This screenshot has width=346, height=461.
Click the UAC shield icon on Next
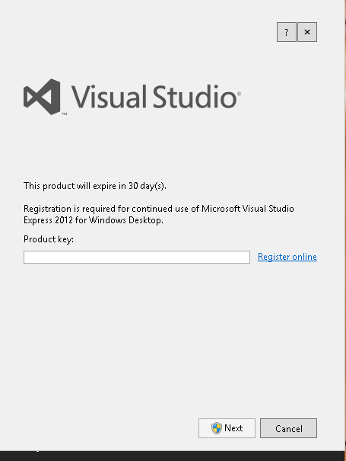pos(217,428)
